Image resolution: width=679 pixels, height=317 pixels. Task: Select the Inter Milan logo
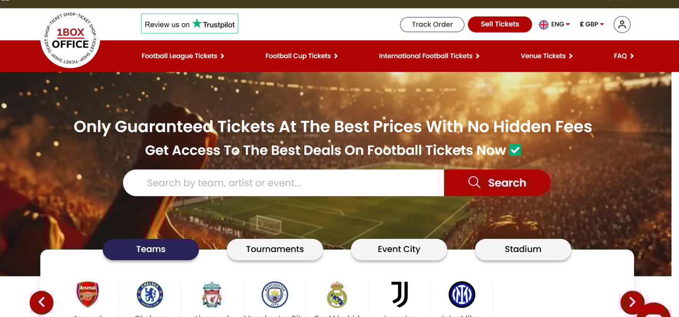click(462, 294)
